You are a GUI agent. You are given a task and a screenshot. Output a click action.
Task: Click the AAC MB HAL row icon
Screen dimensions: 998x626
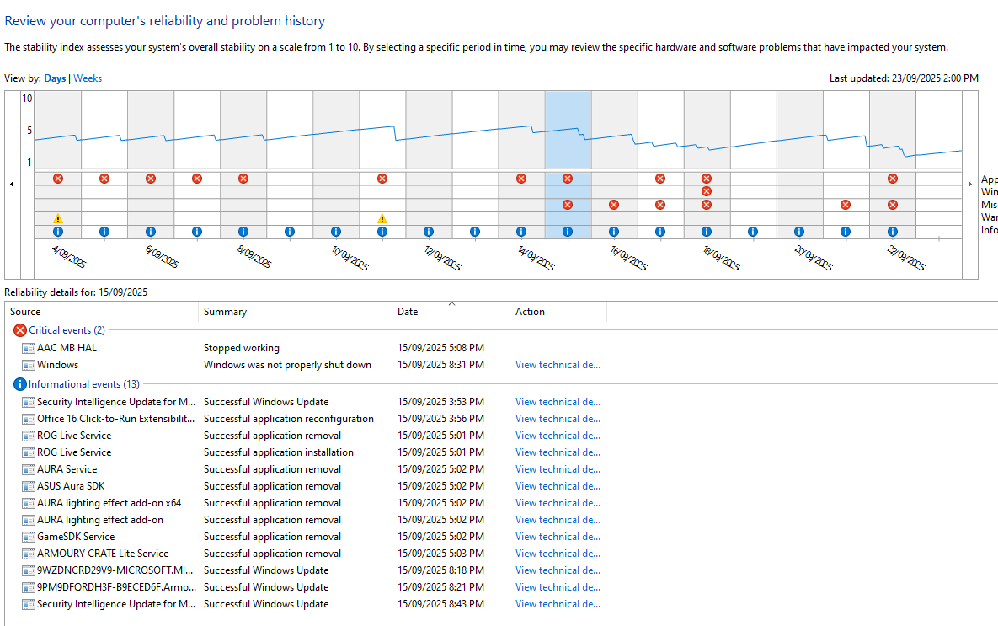28,348
